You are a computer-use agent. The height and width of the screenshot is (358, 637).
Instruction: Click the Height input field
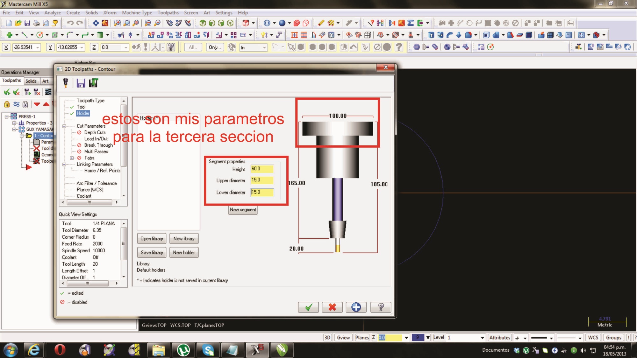(262, 169)
